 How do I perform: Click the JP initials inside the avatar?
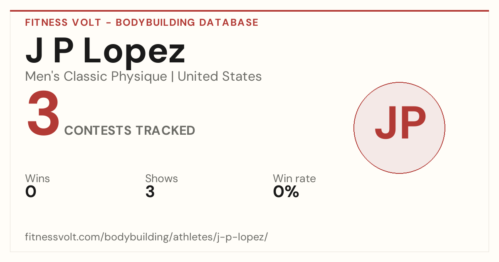(400, 124)
